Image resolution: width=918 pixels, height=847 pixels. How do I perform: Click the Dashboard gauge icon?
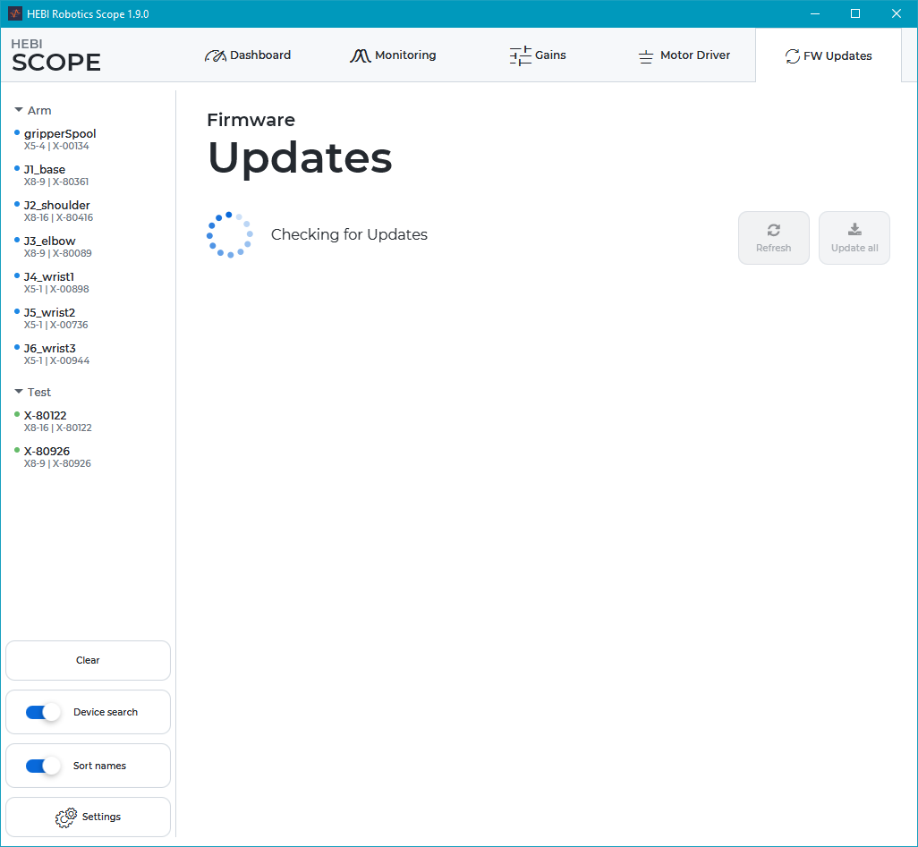(x=215, y=55)
